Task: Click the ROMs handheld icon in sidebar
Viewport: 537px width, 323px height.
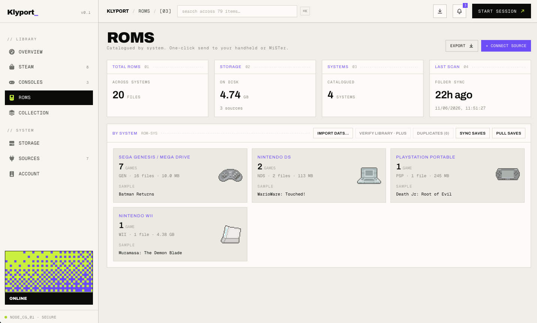Action: [x=12, y=98]
